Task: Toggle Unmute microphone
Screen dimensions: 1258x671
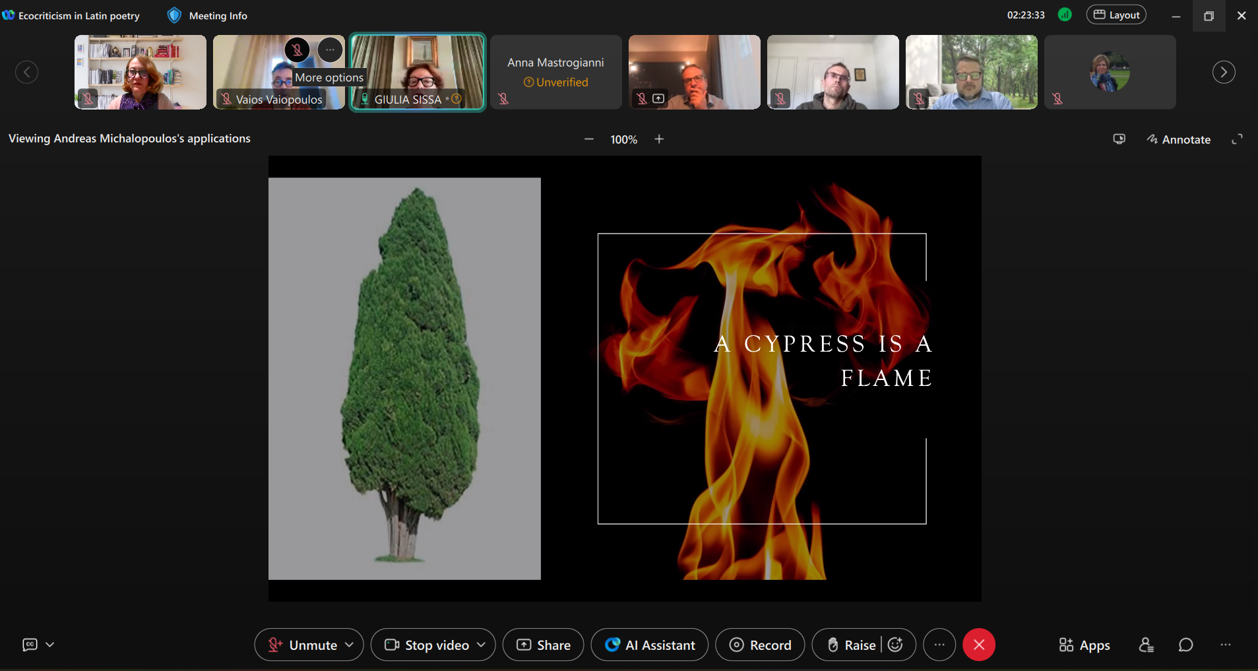Action: pyautogui.click(x=303, y=645)
